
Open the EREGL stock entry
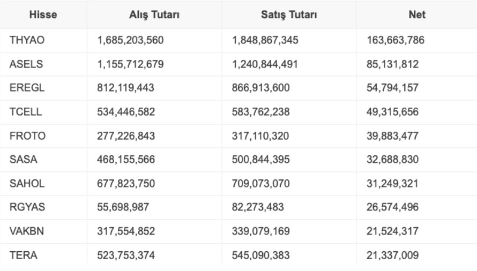(23, 88)
